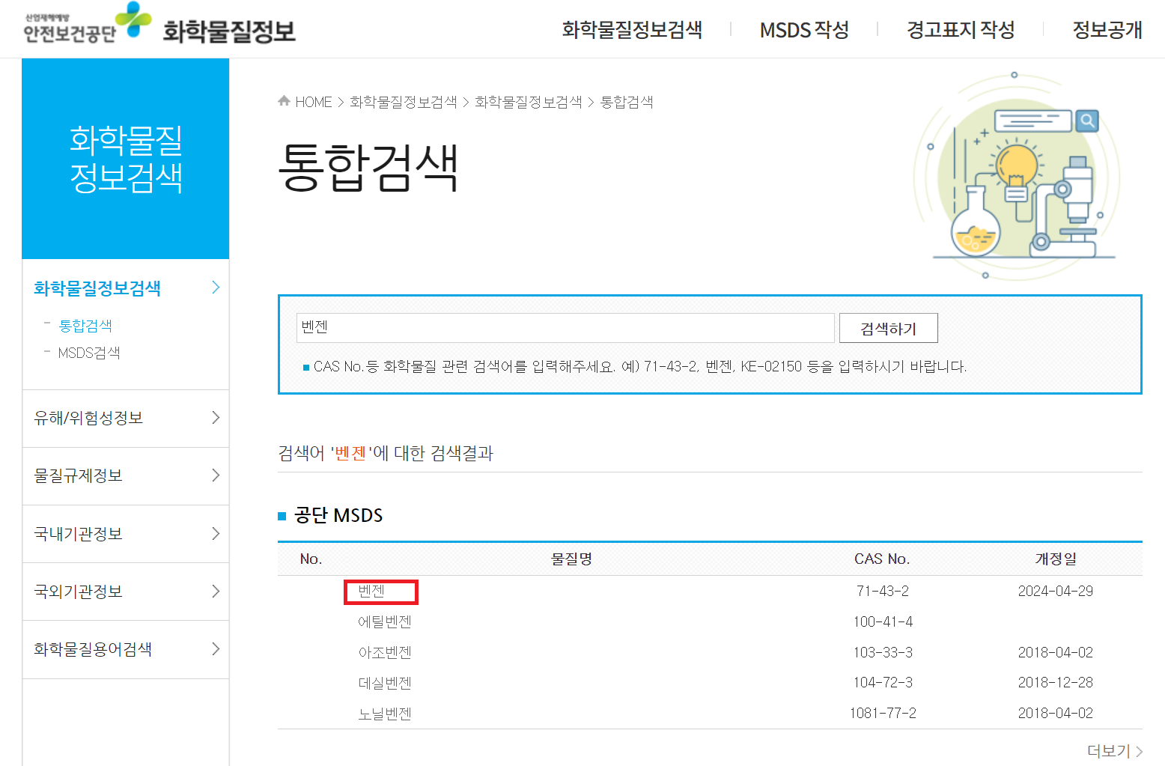Viewport: 1165px width, 766px height.
Task: Click revision date 2024-04-29
Action: [x=1056, y=591]
